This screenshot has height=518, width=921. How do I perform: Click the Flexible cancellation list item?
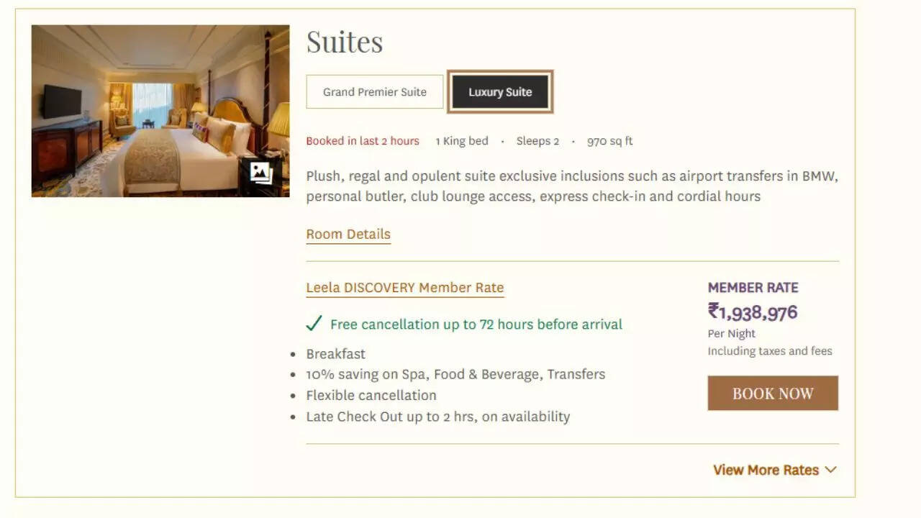point(371,395)
